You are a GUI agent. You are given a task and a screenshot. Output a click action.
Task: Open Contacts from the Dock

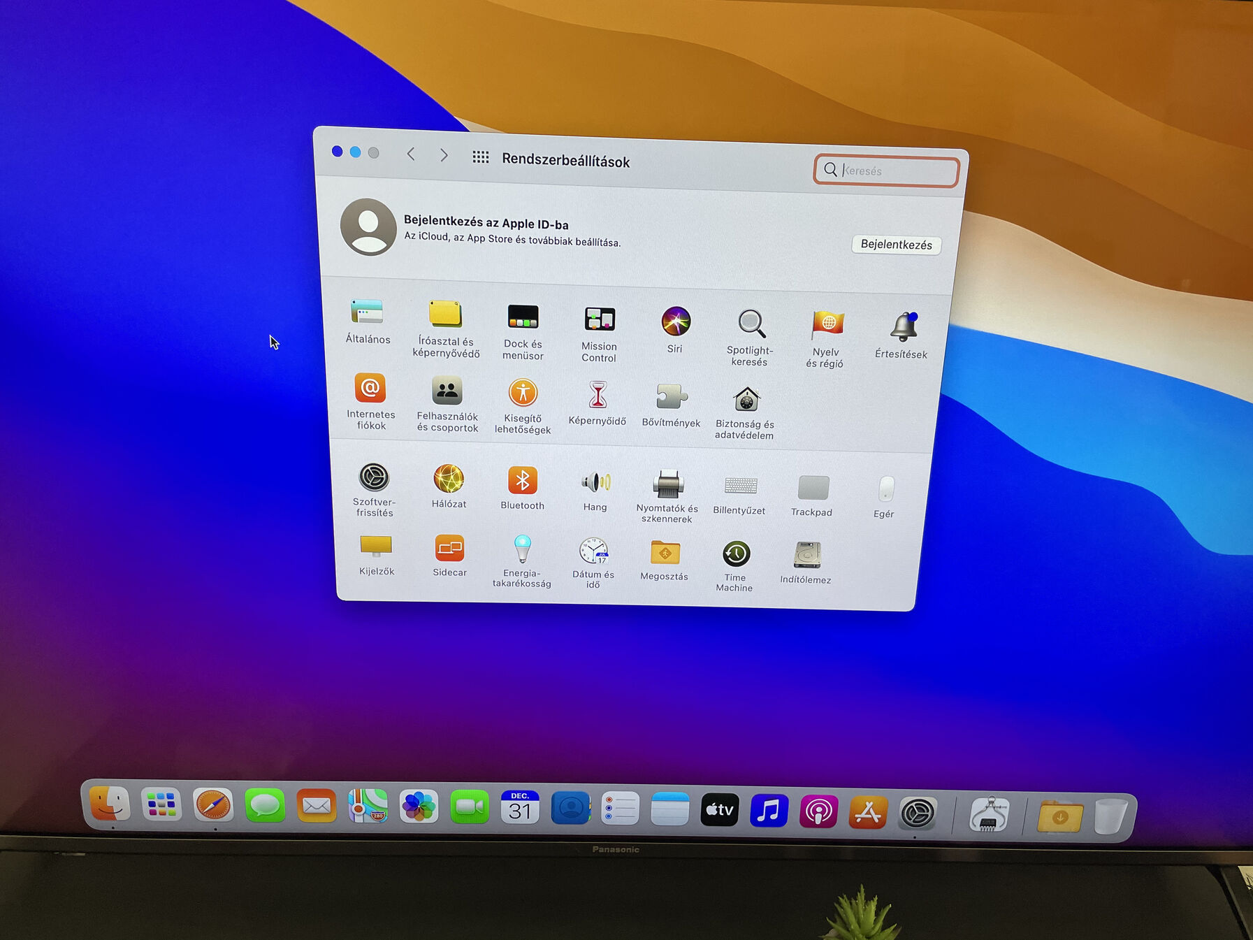[570, 809]
